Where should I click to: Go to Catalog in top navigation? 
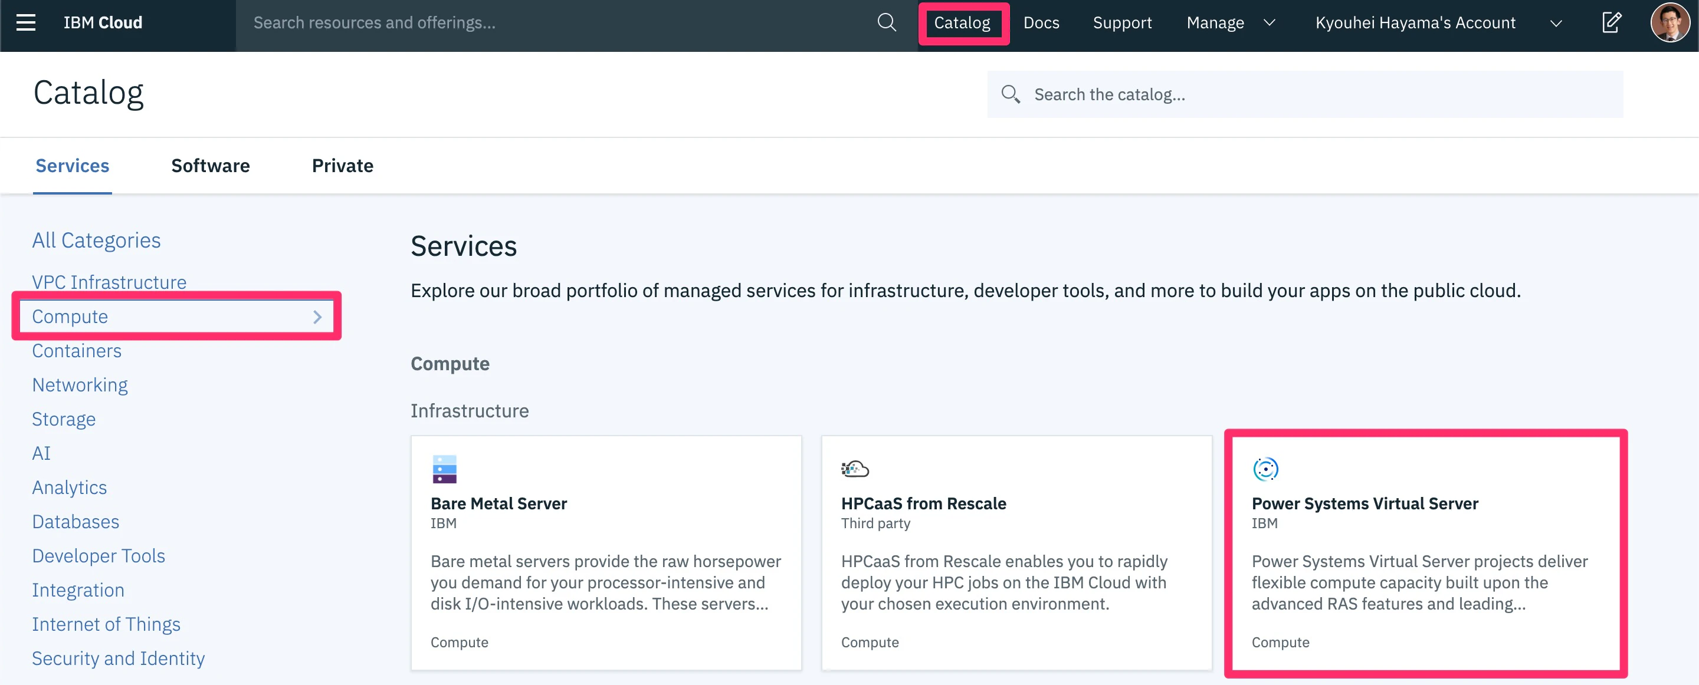click(x=962, y=23)
